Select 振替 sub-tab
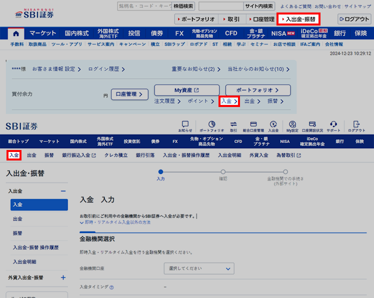This screenshot has width=374, height=298. [49, 155]
